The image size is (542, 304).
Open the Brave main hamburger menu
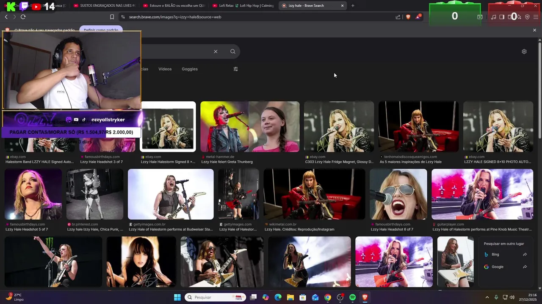(x=536, y=17)
